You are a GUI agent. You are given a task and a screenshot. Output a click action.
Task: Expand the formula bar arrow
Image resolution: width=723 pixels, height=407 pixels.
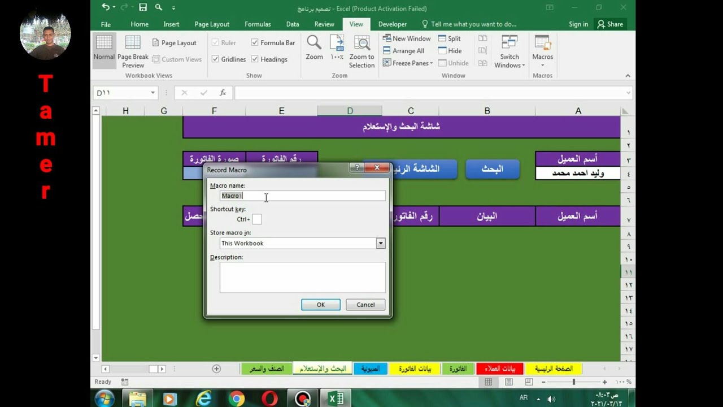[628, 93]
